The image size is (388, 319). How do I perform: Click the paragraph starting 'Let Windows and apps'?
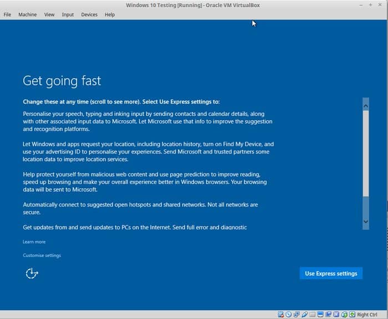148,152
